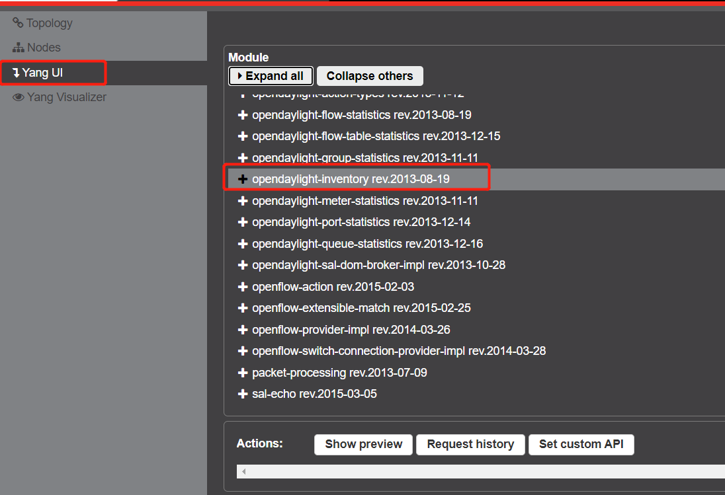
Task: Click the Expand all button
Action: pos(271,75)
